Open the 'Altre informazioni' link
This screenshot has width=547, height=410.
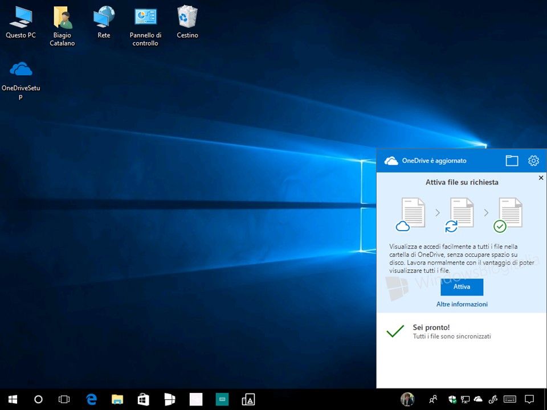pyautogui.click(x=462, y=304)
